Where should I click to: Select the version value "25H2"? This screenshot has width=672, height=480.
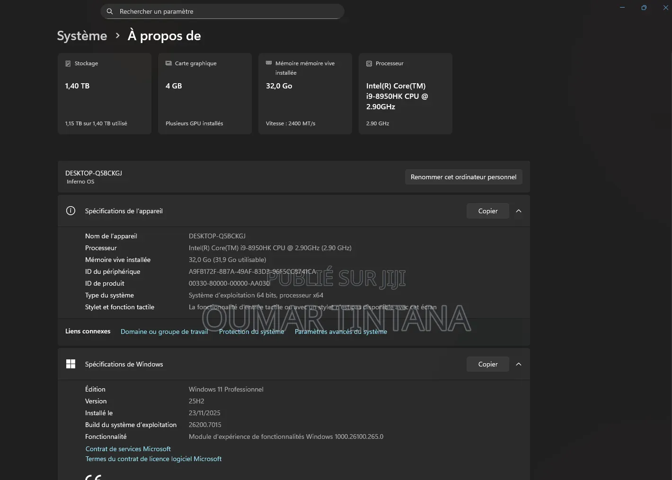click(x=196, y=401)
